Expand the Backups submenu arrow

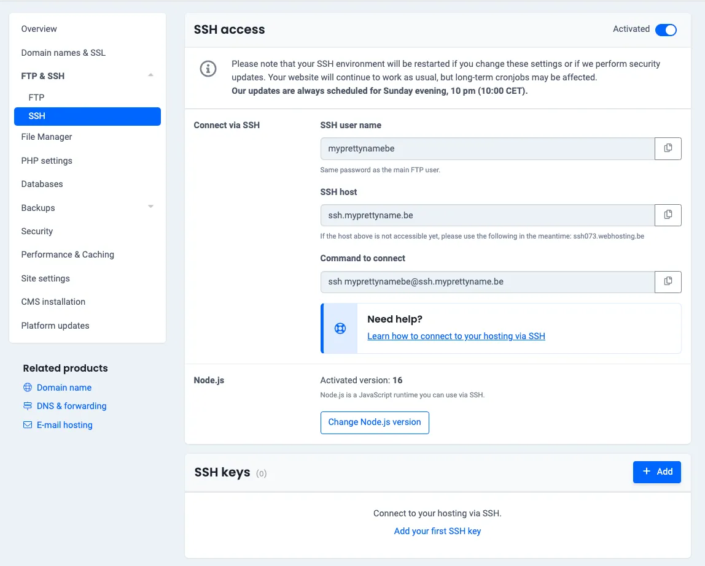point(150,207)
